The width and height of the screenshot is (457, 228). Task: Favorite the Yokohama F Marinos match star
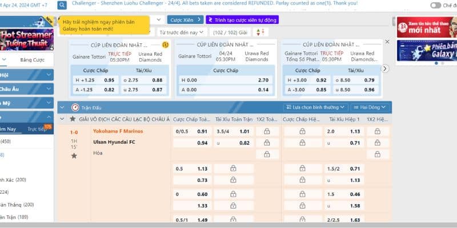[x=74, y=155]
